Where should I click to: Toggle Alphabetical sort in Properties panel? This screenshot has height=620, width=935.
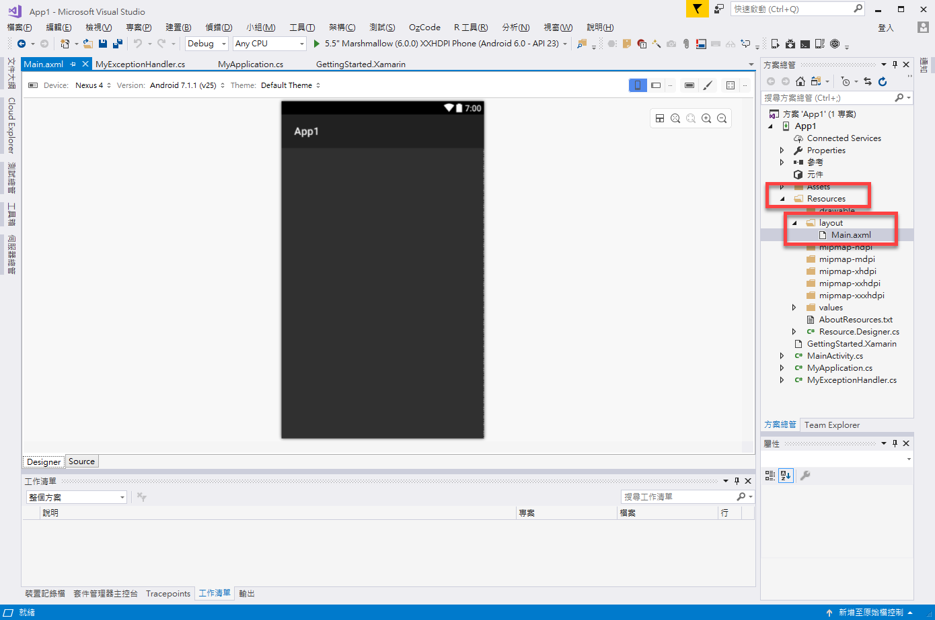pyautogui.click(x=786, y=476)
